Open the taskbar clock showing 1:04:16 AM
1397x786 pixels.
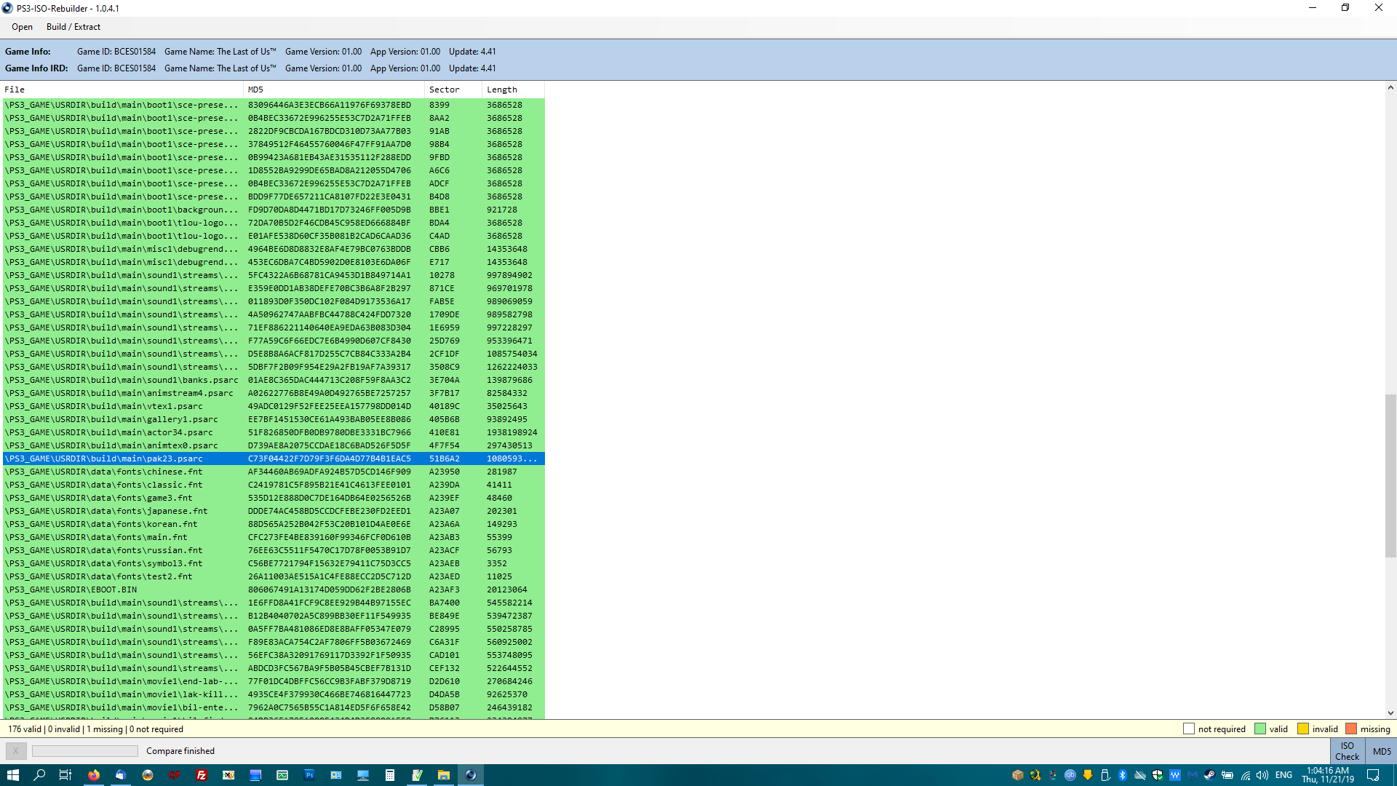[1327, 775]
